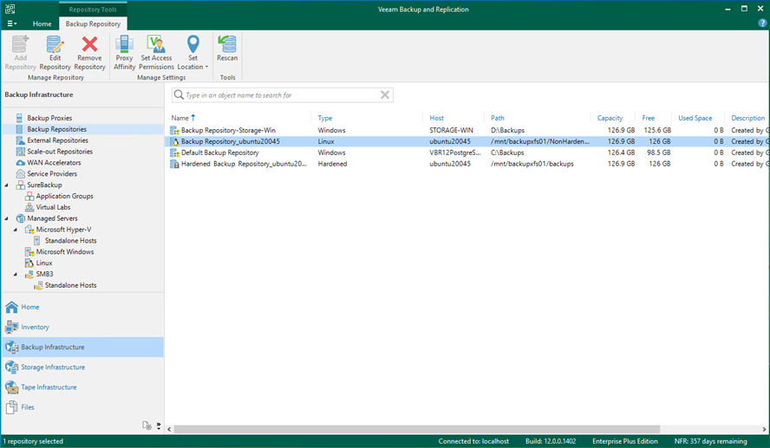Image resolution: width=770 pixels, height=448 pixels.
Task: Click the Veeam app icon in title bar
Action: pos(10,9)
